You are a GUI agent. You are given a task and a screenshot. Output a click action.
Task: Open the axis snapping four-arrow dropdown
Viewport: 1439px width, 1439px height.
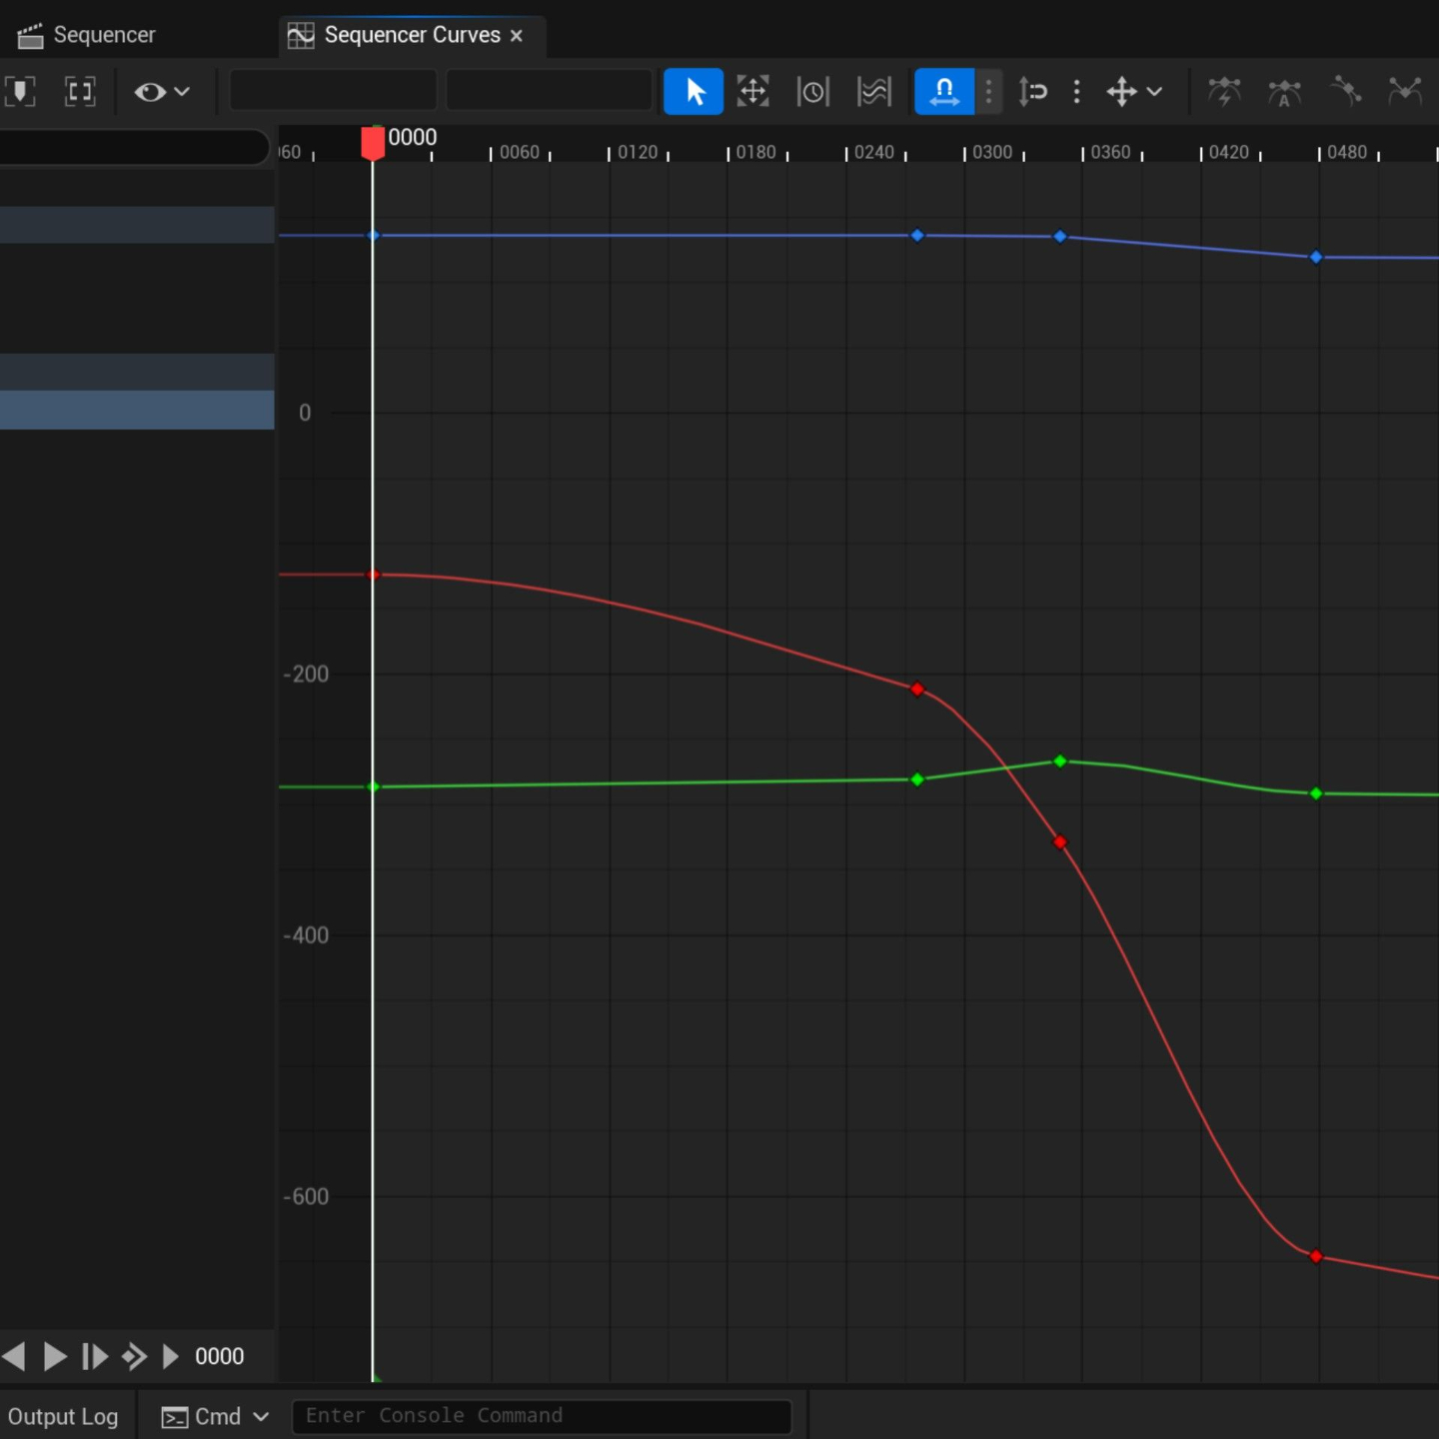(1134, 92)
